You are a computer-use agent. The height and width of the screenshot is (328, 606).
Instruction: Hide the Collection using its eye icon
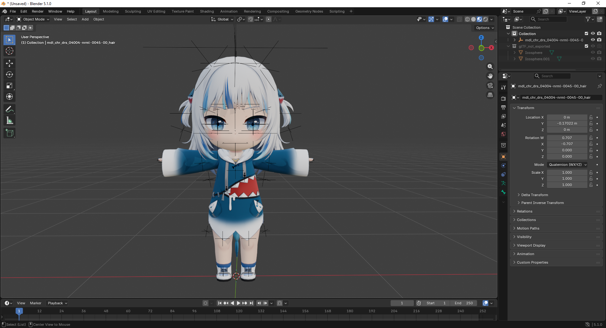pos(593,34)
